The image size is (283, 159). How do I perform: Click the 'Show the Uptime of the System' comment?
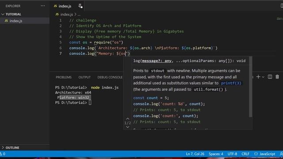[x=108, y=37]
